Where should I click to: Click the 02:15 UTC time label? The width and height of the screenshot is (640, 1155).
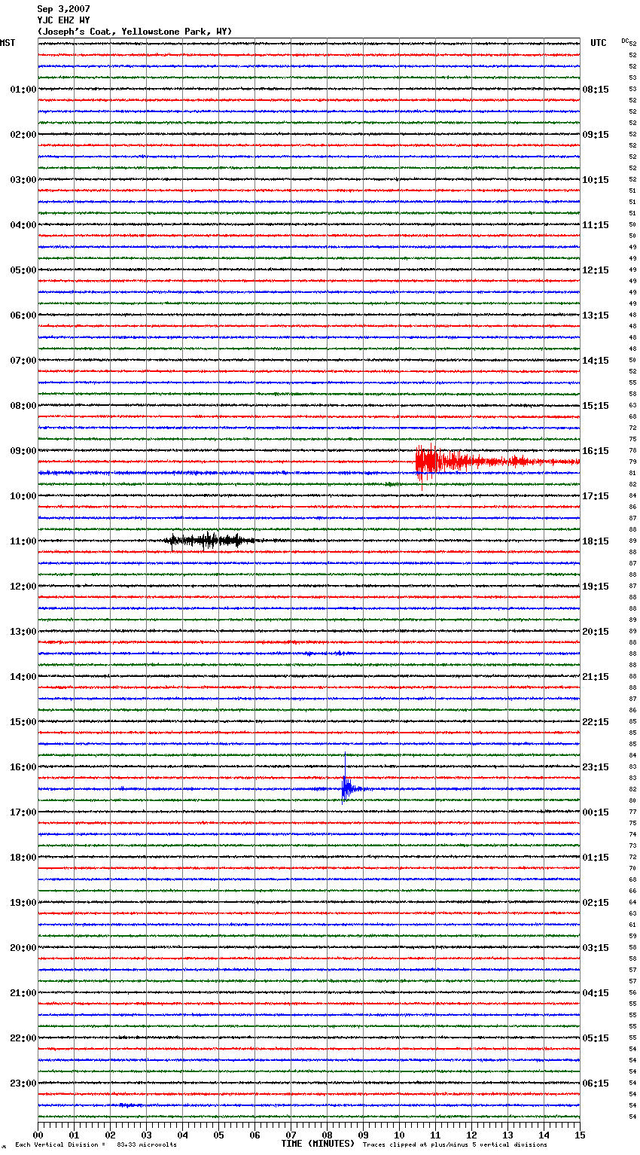(596, 903)
